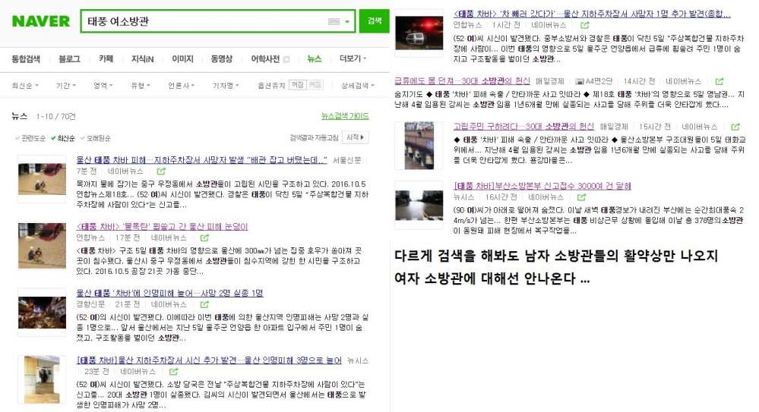Image resolution: width=759 pixels, height=412 pixels.
Task: Switch to the 블로그 tab
Action: pyautogui.click(x=69, y=59)
